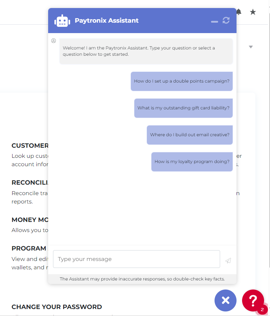This screenshot has height=316, width=270.
Task: Click the help badge showing 2
Action: point(262,309)
